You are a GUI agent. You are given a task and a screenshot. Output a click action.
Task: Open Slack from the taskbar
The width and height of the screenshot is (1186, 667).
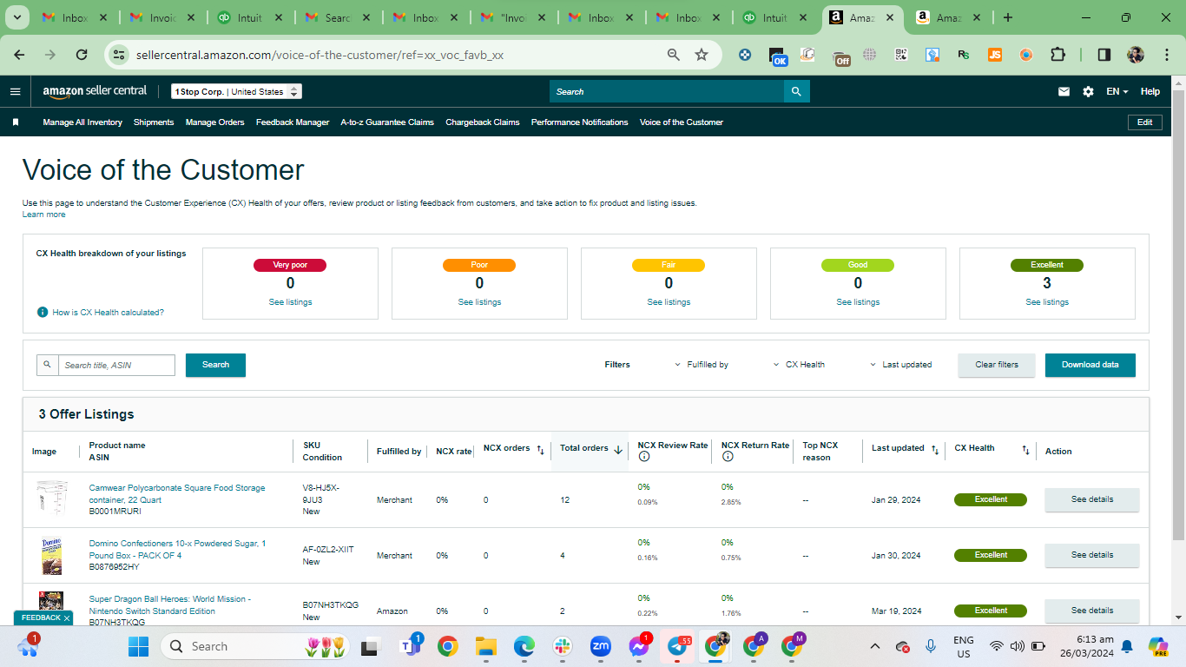pyautogui.click(x=562, y=646)
